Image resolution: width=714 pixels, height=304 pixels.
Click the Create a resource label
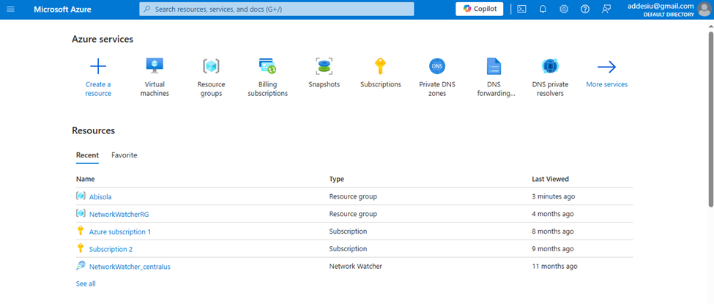tap(98, 89)
